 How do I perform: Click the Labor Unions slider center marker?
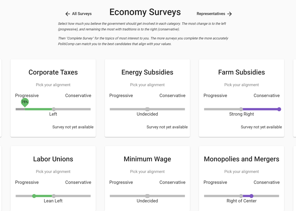pyautogui.click(x=54, y=196)
